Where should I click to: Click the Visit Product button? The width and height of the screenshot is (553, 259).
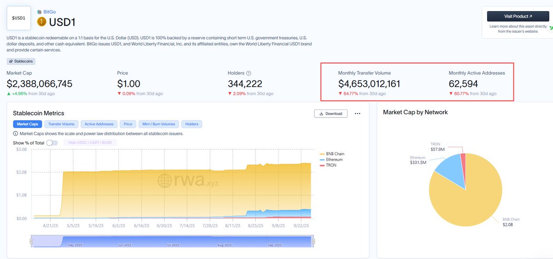click(518, 16)
